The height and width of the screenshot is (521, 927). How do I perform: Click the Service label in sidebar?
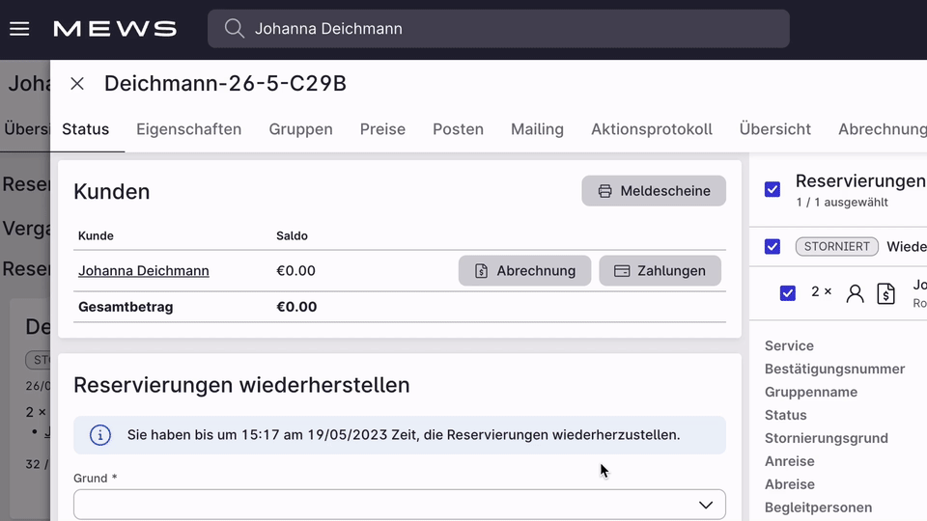pyautogui.click(x=789, y=345)
